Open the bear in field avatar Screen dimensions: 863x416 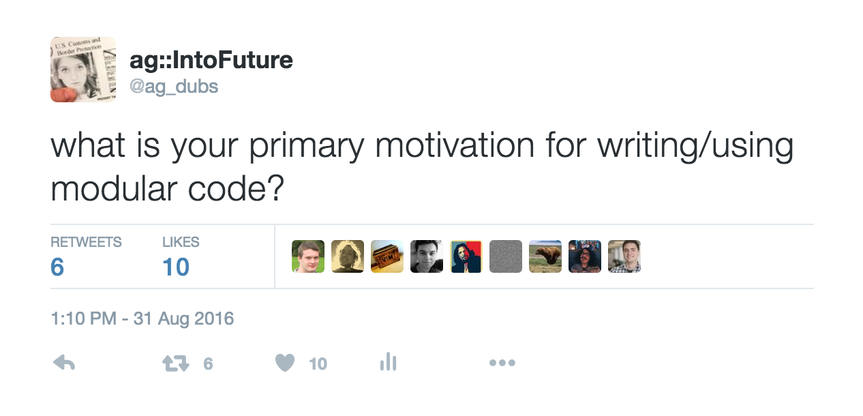tap(545, 256)
